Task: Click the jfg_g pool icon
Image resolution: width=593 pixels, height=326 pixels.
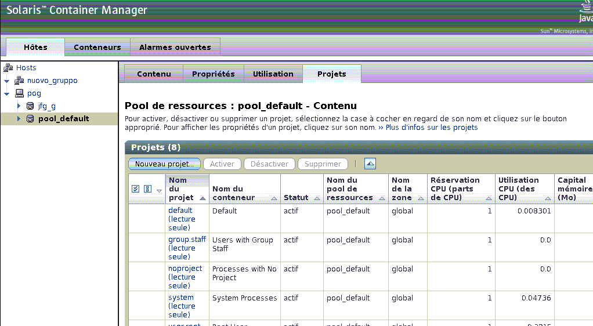Action: click(x=30, y=106)
